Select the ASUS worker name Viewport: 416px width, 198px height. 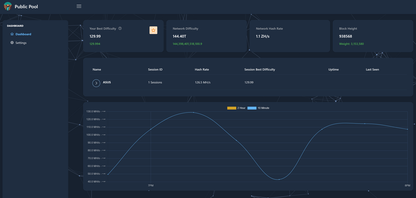[107, 82]
